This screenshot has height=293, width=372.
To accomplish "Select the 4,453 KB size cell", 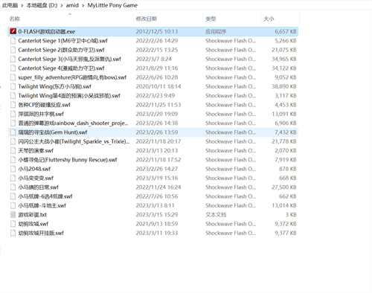I will [x=286, y=105].
